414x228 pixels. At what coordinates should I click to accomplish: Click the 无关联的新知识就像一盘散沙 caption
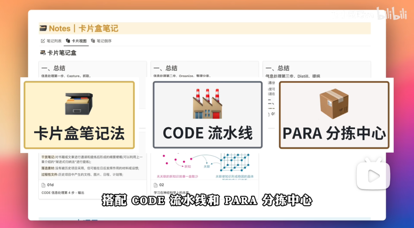click(177, 176)
